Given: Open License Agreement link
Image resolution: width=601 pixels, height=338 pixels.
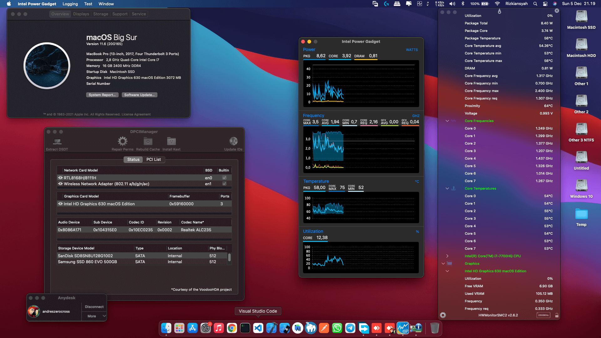Looking at the screenshot, I should (136, 115).
